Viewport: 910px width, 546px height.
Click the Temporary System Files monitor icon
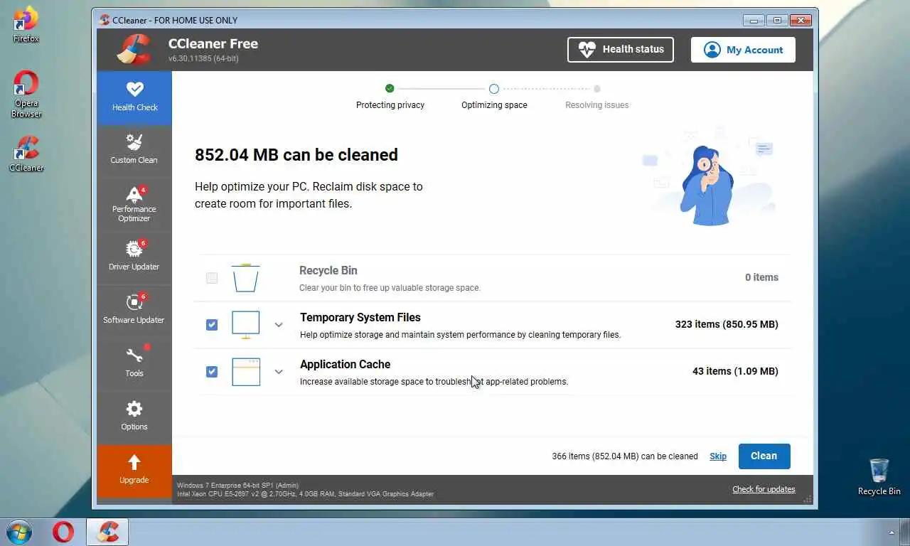(246, 325)
